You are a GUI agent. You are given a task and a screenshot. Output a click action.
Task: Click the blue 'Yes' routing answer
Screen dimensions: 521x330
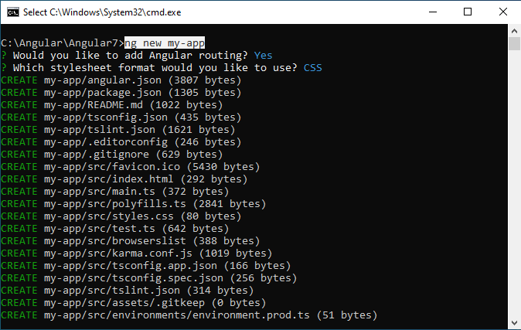tap(263, 55)
